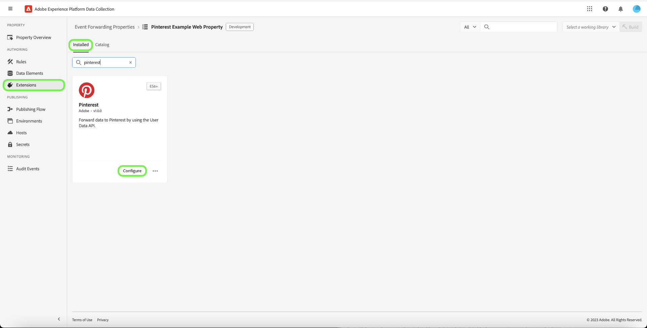Click the Adobe v1.0.0 version text
This screenshot has width=647, height=328.
[x=90, y=111]
